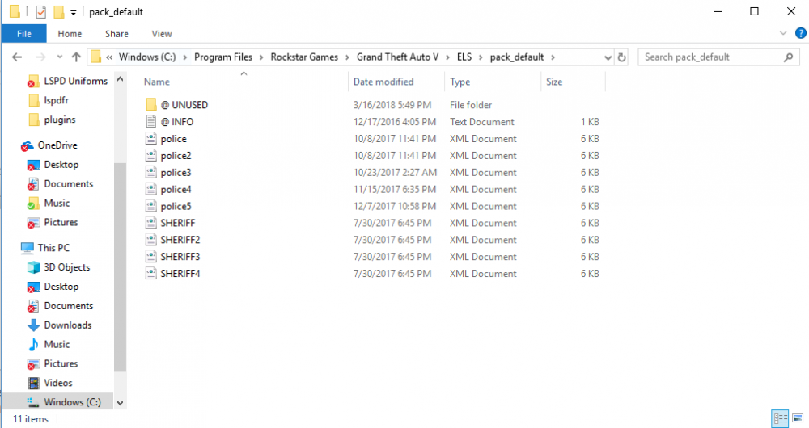Open the File ribbon tab
This screenshot has width=809, height=428.
coord(23,34)
